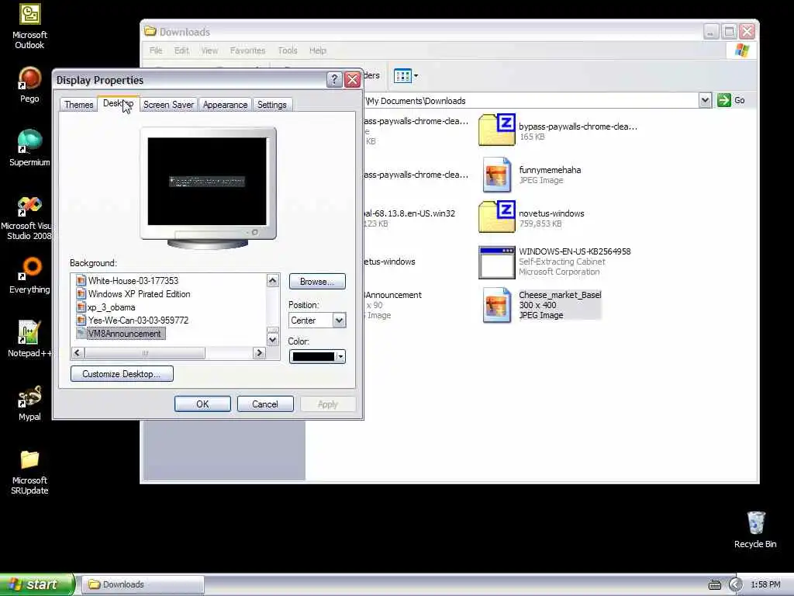Switch to the Appearance tab
Viewport: 794px width, 596px height.
pyautogui.click(x=226, y=105)
